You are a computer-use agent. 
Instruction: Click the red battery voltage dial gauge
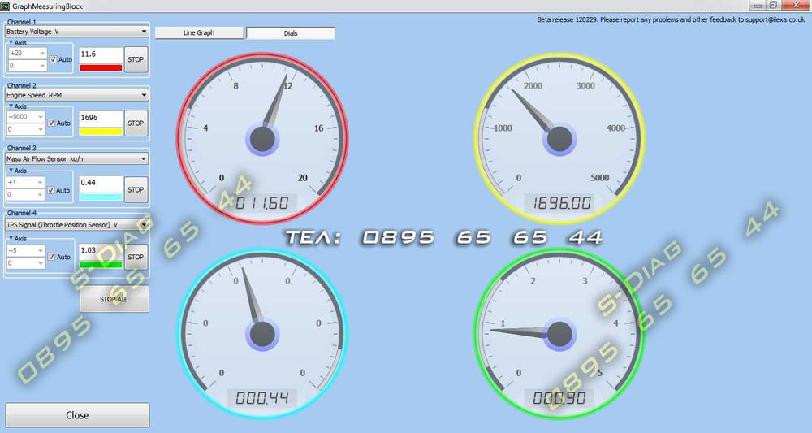[262, 138]
